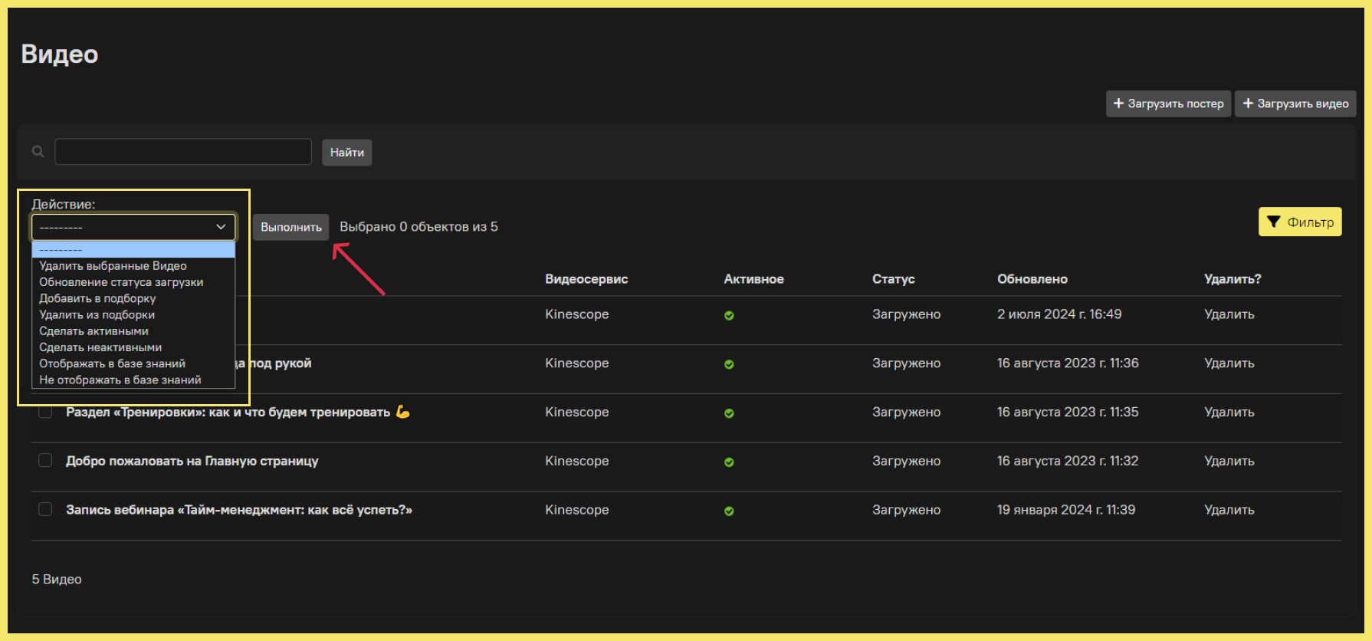This screenshot has width=1372, height=641.
Task: Choose Обновление статуса загрузки option
Action: pos(133,282)
